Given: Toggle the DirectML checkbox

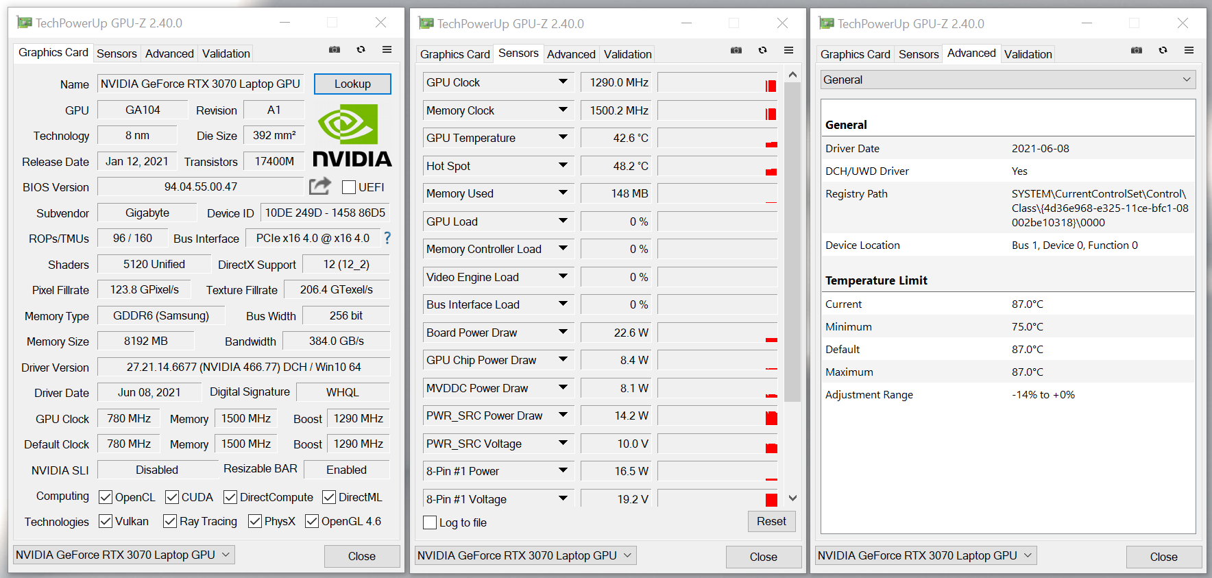Looking at the screenshot, I should [329, 497].
